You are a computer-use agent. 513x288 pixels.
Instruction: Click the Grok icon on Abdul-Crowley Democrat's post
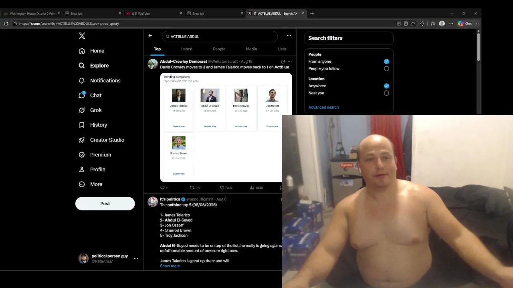click(x=283, y=62)
